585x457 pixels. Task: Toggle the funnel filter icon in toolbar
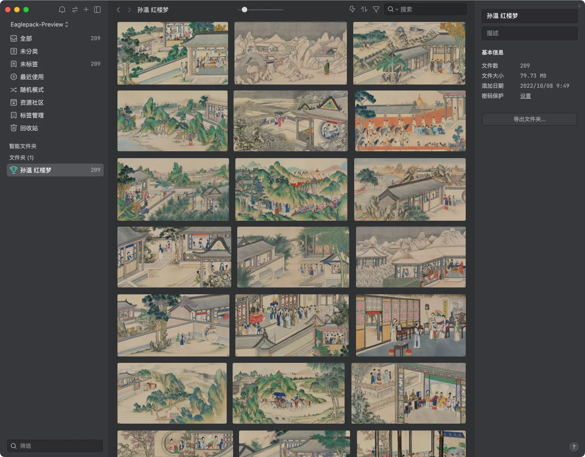click(376, 9)
